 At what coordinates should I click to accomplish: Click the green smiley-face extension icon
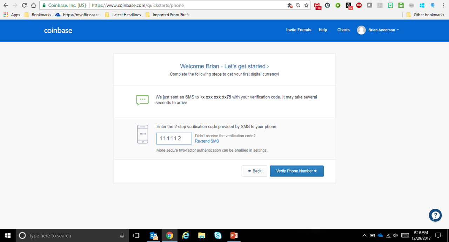[390, 5]
